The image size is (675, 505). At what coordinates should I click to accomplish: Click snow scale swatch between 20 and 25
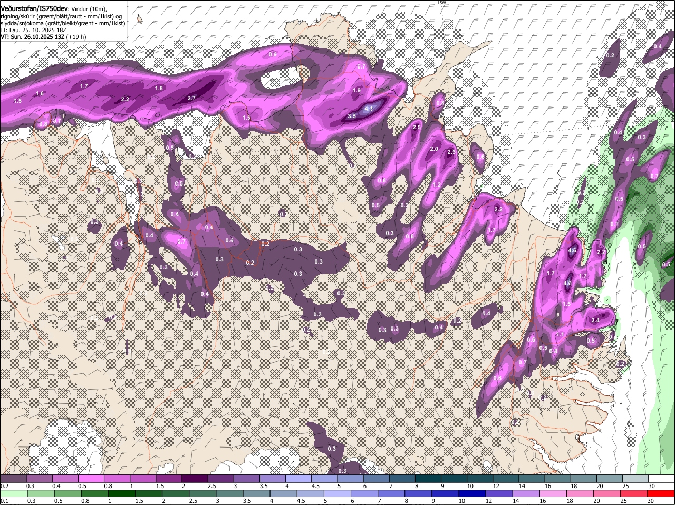click(609, 478)
